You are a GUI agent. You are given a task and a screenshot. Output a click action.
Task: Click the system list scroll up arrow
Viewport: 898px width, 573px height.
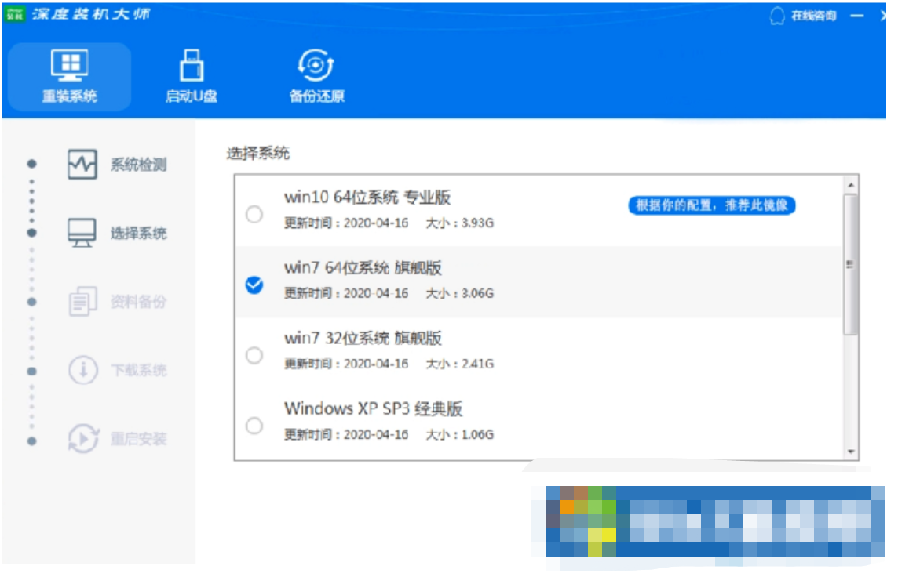coord(850,185)
